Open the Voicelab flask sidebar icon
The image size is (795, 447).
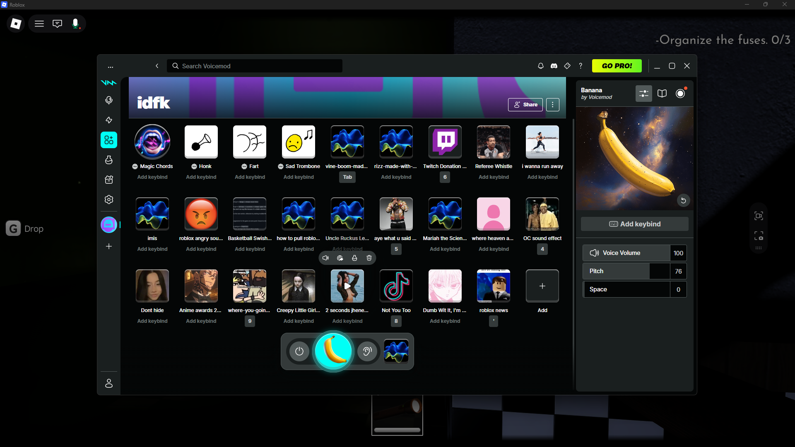point(109,160)
